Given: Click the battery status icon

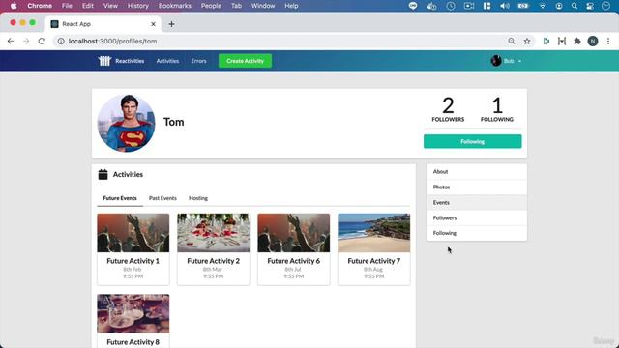Looking at the screenshot, I should click(x=523, y=6).
